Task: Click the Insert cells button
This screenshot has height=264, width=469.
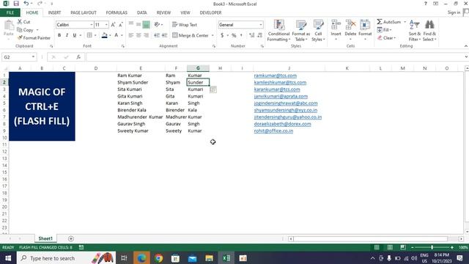Action: [336, 31]
